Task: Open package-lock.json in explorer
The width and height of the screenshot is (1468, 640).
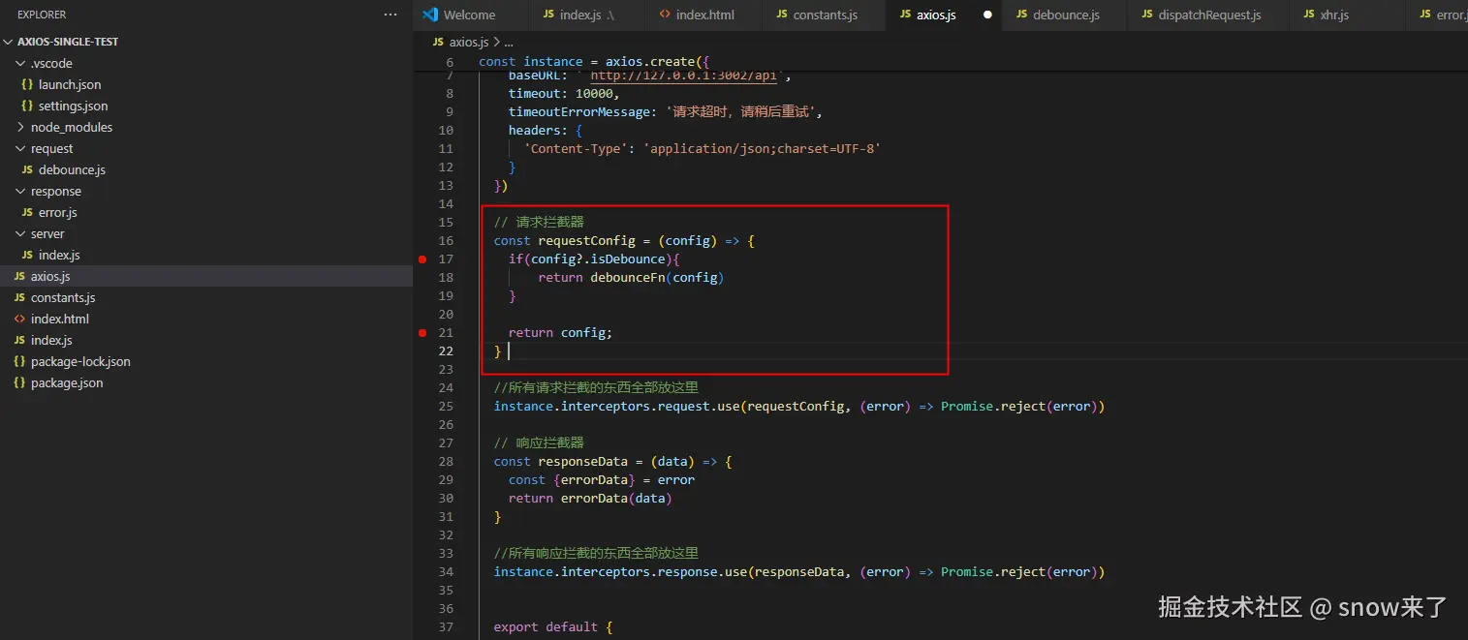Action: tap(206, 361)
